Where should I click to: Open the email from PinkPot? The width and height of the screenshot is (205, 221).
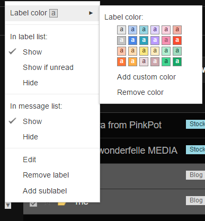pos(131,125)
